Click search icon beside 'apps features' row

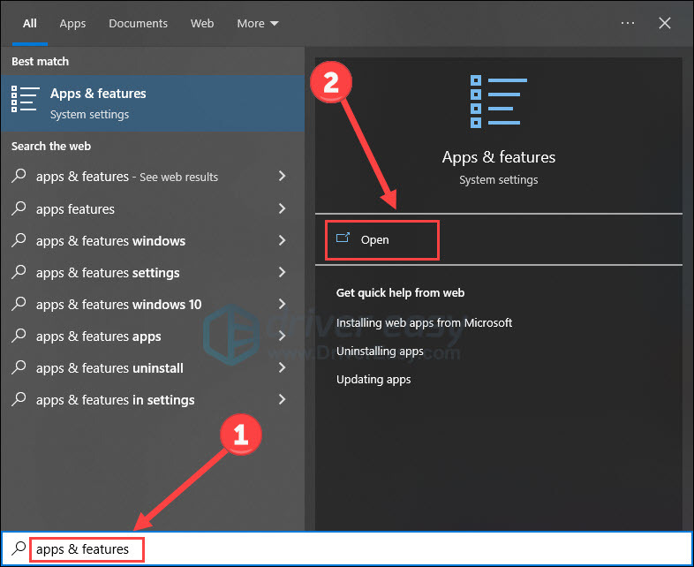point(19,208)
